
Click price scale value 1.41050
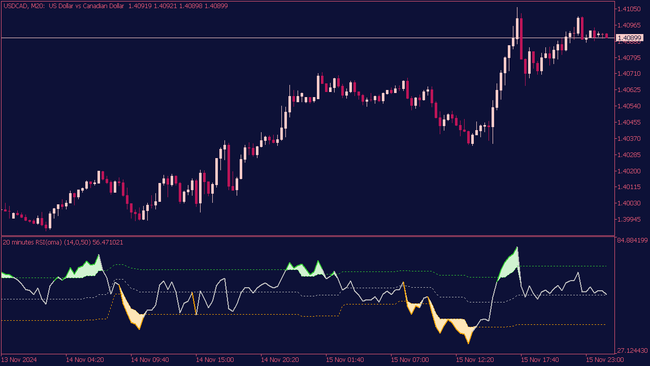pos(628,9)
